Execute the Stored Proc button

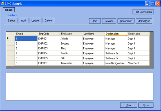pos(144,21)
